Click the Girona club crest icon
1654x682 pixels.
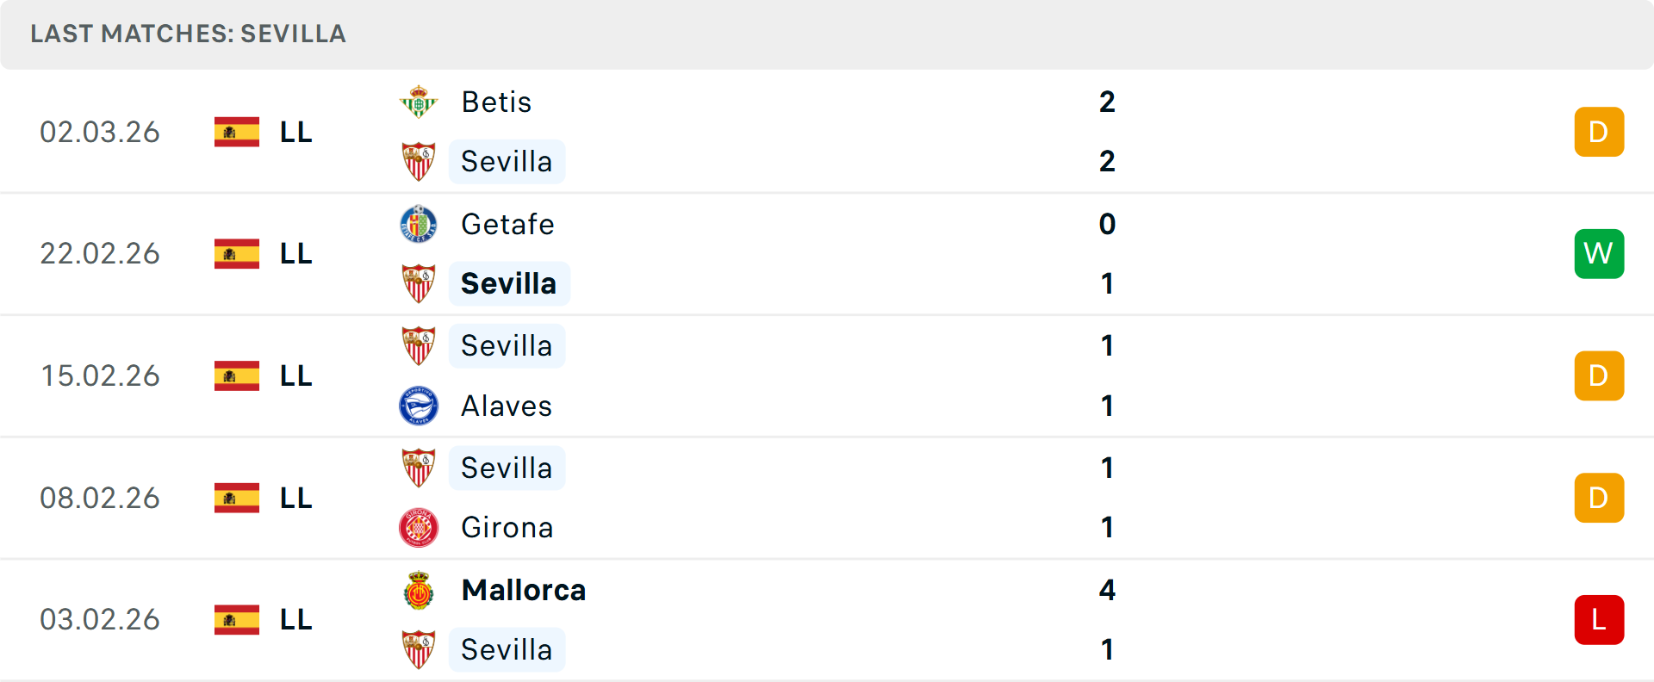(419, 528)
